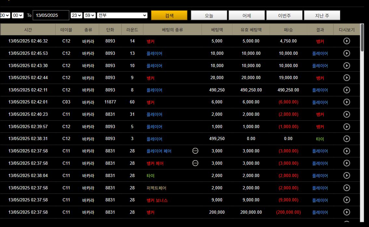Click the 라운드 column header

point(132,30)
